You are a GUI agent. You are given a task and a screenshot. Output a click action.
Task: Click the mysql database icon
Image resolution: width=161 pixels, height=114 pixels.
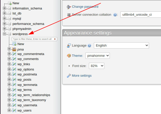pos(9,18)
